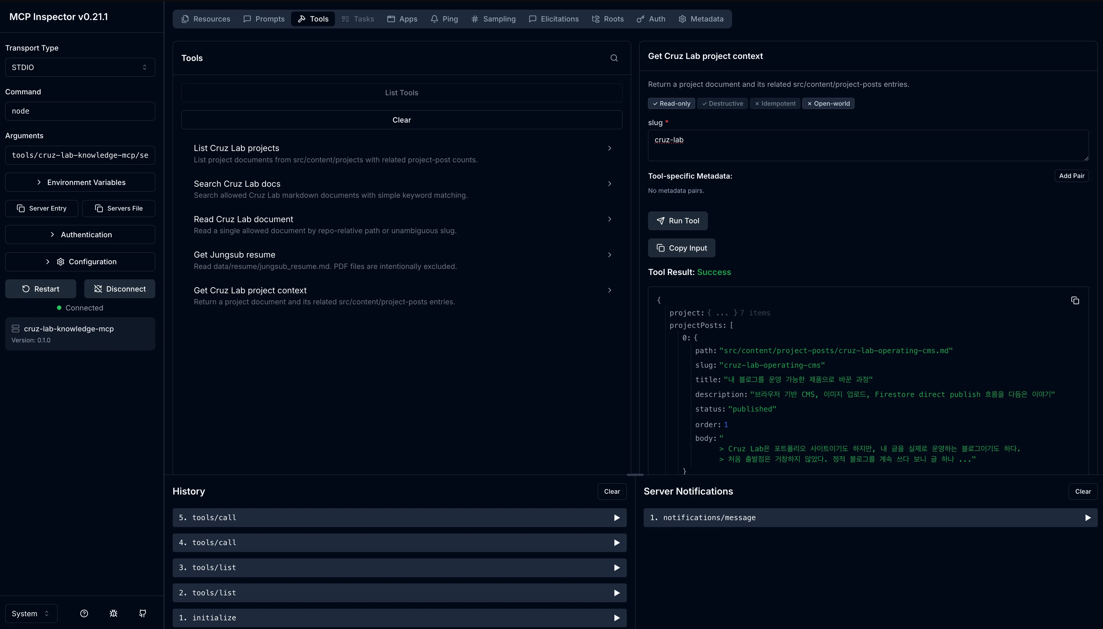
Task: Select the Search Cruz Lab docs tool
Action: (x=402, y=189)
